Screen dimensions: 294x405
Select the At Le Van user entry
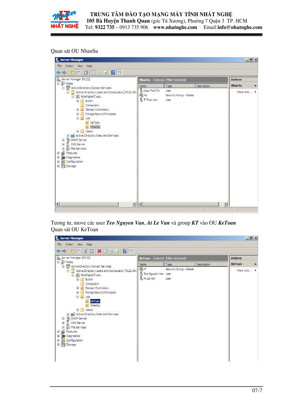pyautogui.click(x=149, y=278)
